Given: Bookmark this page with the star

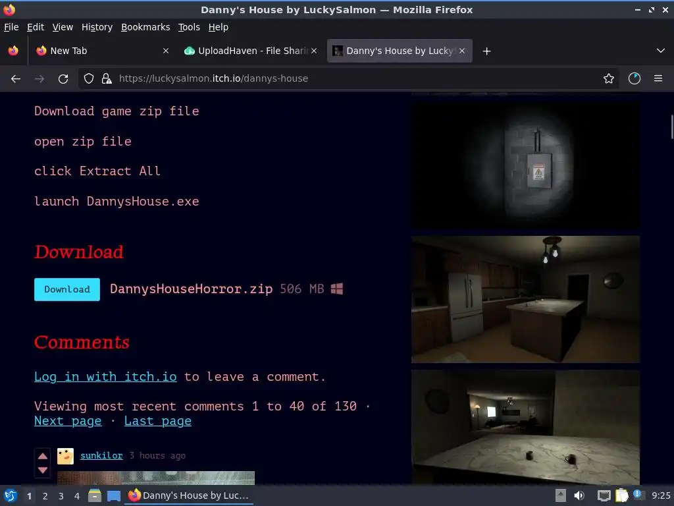Looking at the screenshot, I should [609, 79].
